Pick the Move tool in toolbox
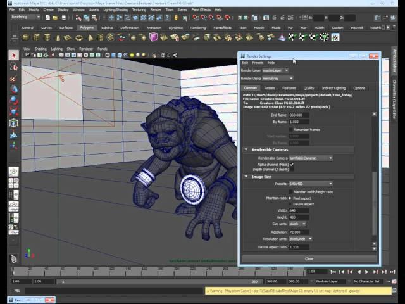The image size is (405, 304). 13,89
